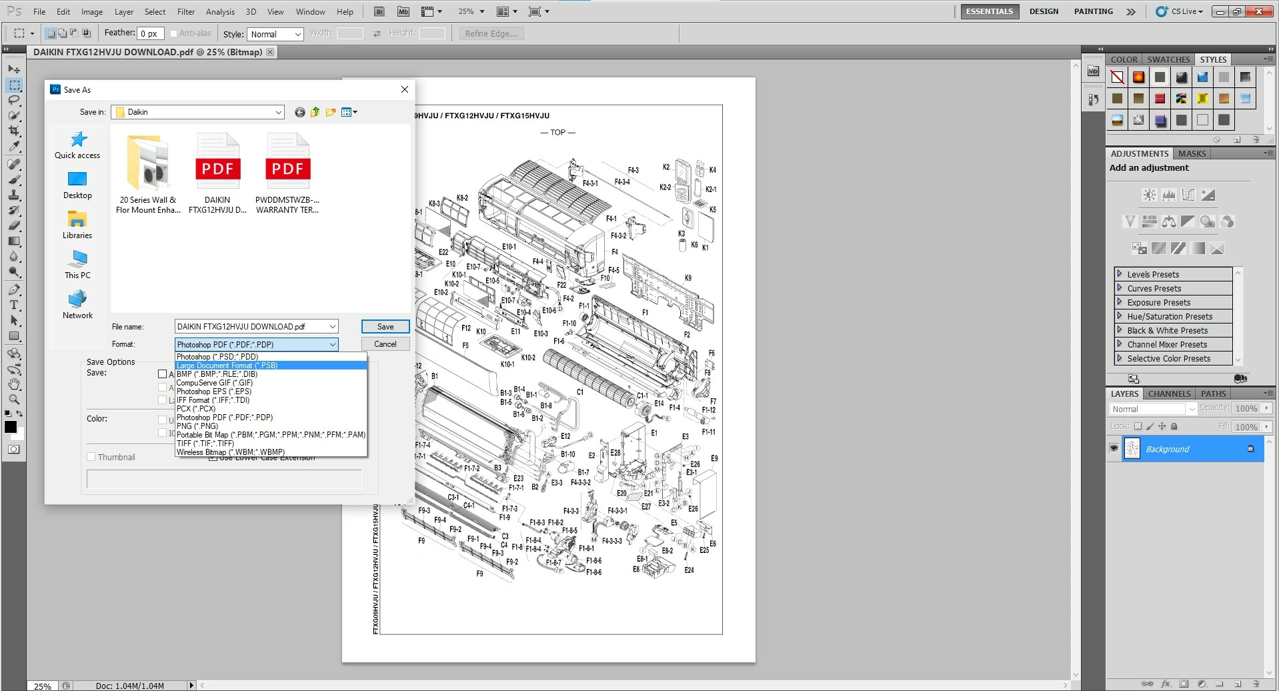Toggle Lock Position in Layers panel
Screen dimensions: 1279x691
tap(1162, 426)
